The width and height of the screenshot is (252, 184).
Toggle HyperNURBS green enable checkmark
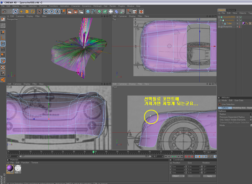click(241, 17)
